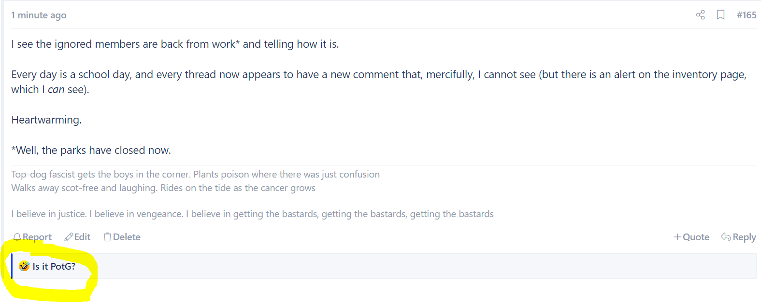Bookmark this post with the bookmark icon
Screen dimensions: 761x302
pyautogui.click(x=720, y=15)
